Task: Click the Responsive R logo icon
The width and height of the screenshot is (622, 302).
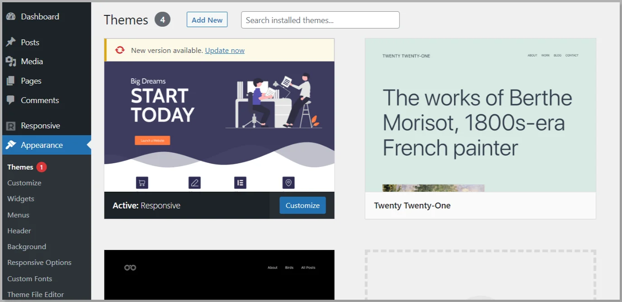Action: [x=11, y=126]
